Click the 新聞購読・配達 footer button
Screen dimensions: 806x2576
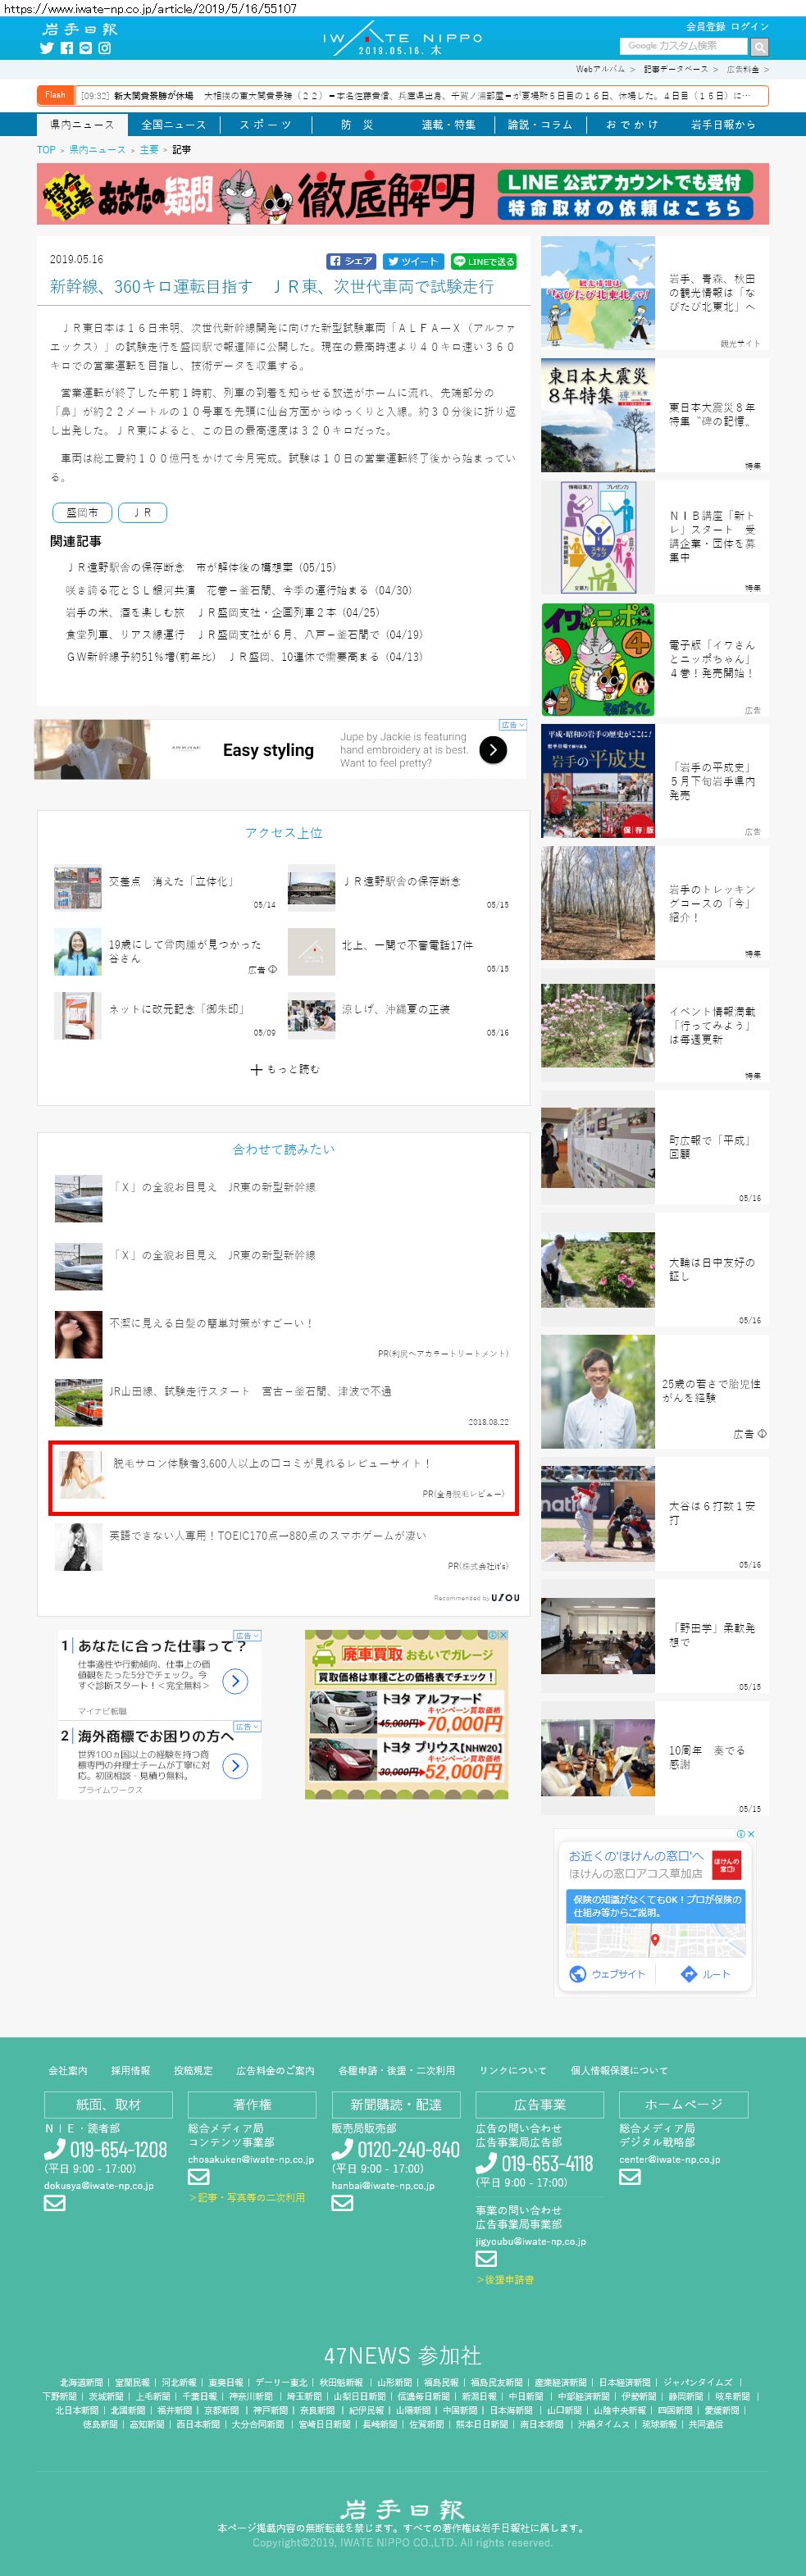click(x=396, y=2105)
